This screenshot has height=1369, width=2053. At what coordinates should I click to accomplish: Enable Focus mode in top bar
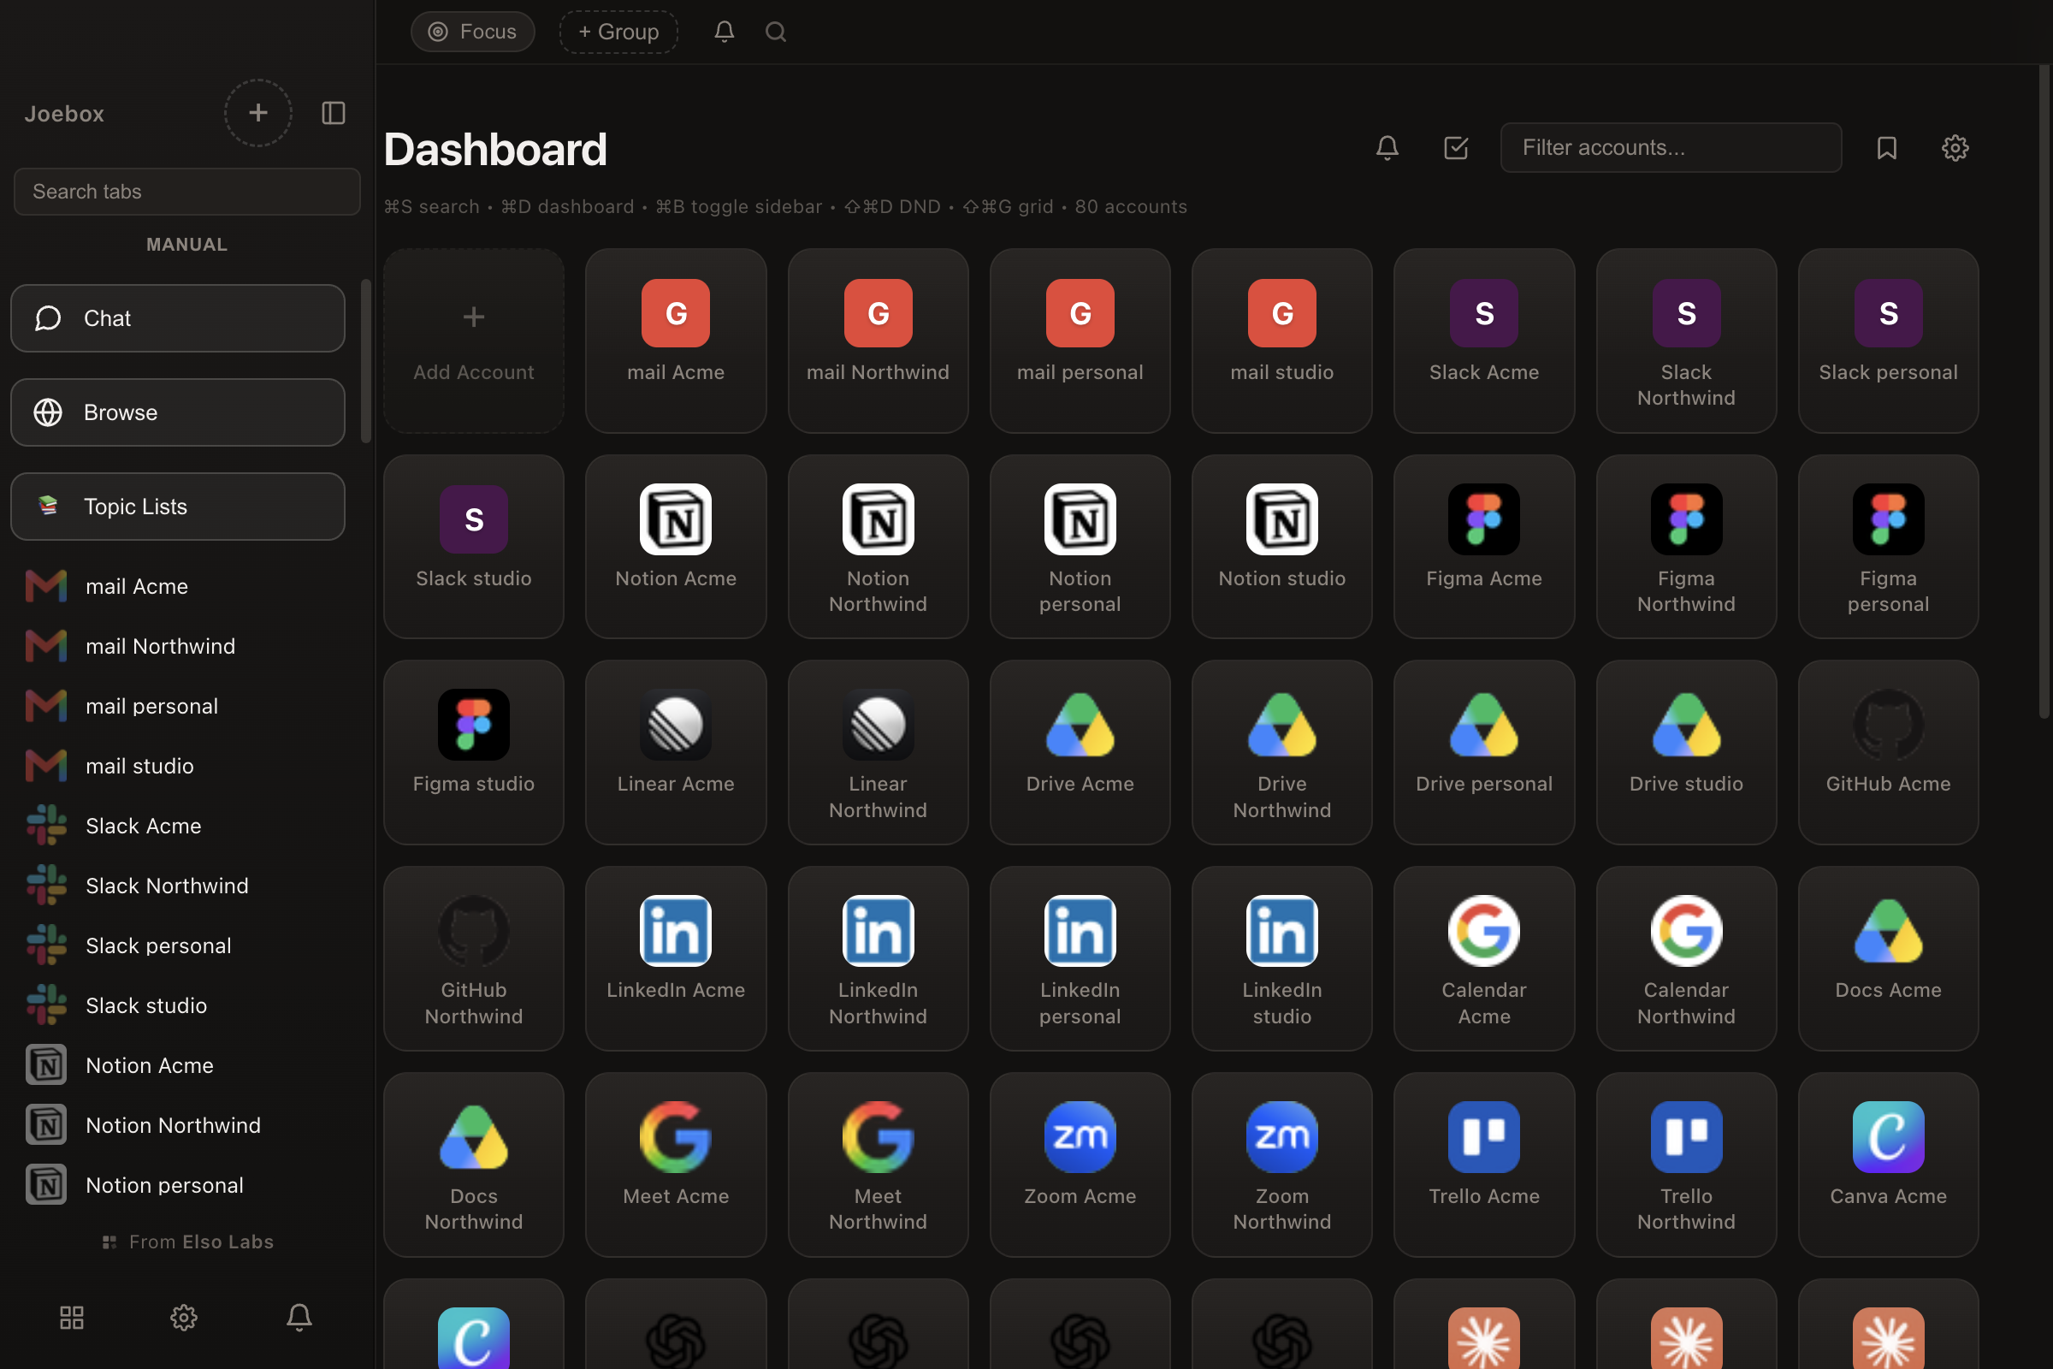point(472,32)
